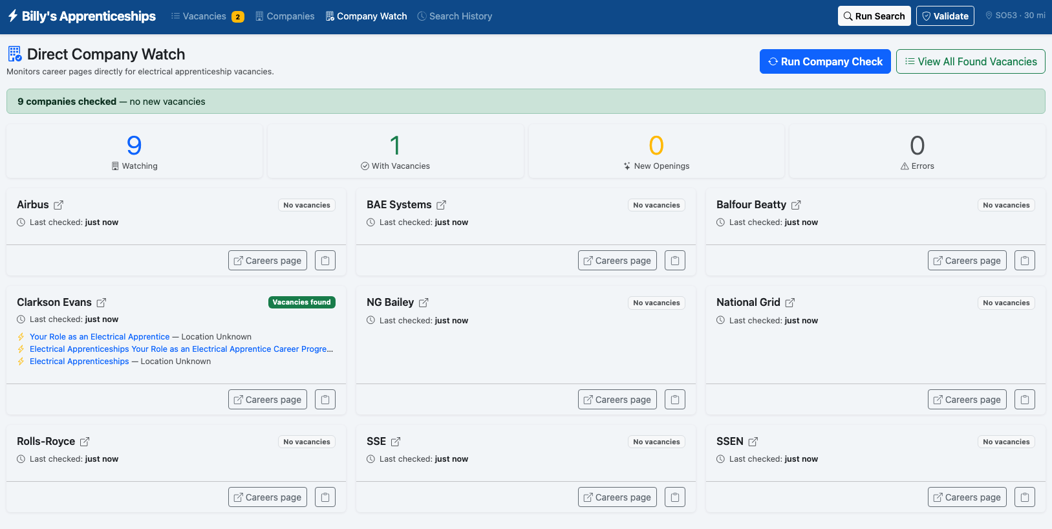Viewport: 1052px width, 529px height.
Task: Click '9 companies checked' status banner
Action: pos(526,102)
